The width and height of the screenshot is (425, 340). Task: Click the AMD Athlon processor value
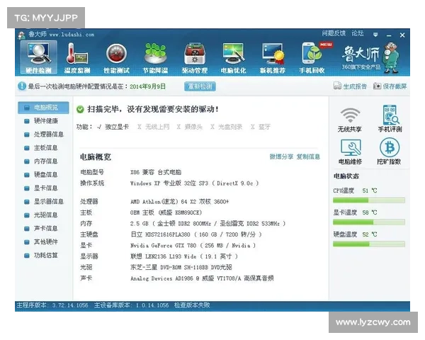click(180, 202)
